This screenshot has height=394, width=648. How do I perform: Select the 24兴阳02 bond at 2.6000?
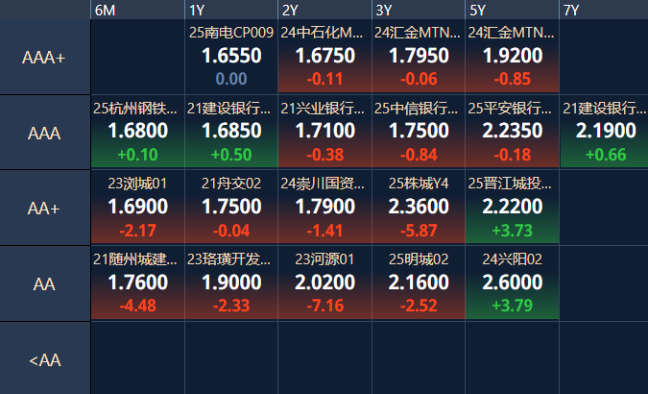click(x=511, y=282)
